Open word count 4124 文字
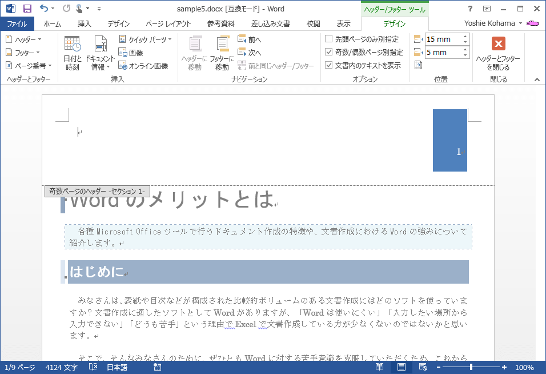This screenshot has height=374, width=546. pyautogui.click(x=62, y=367)
